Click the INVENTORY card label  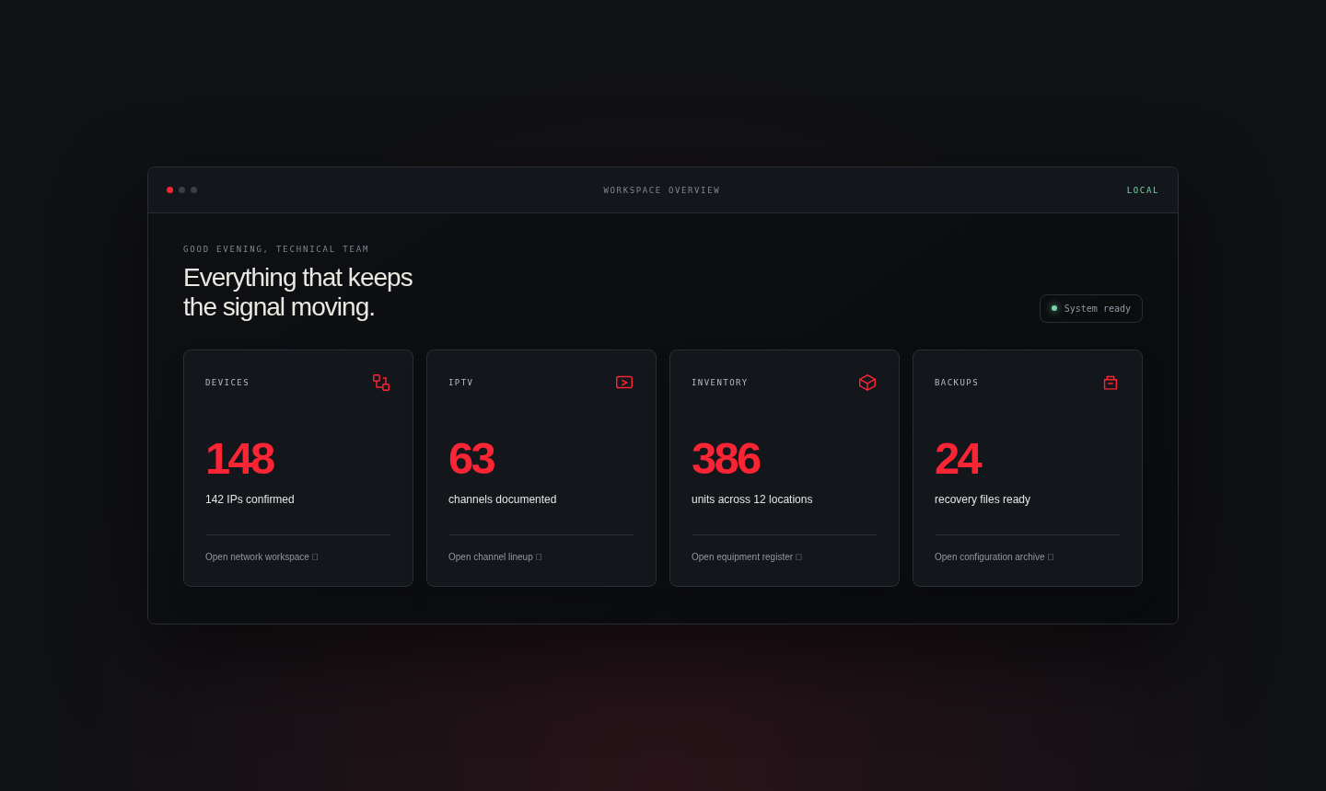[x=719, y=383]
